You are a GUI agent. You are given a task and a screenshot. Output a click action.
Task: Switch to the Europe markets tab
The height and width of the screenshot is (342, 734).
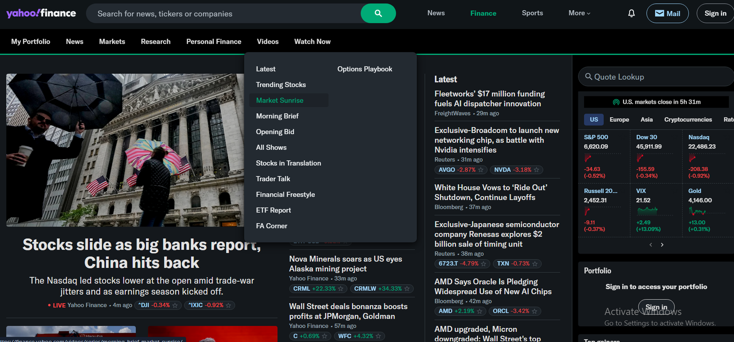[619, 120]
